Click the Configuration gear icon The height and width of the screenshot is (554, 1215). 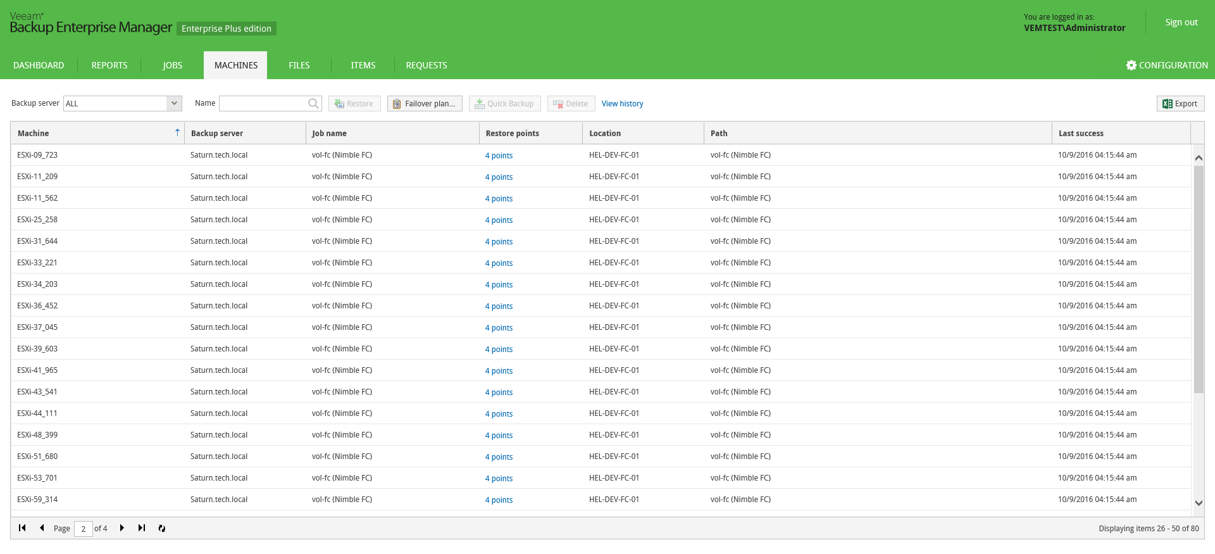(x=1131, y=65)
